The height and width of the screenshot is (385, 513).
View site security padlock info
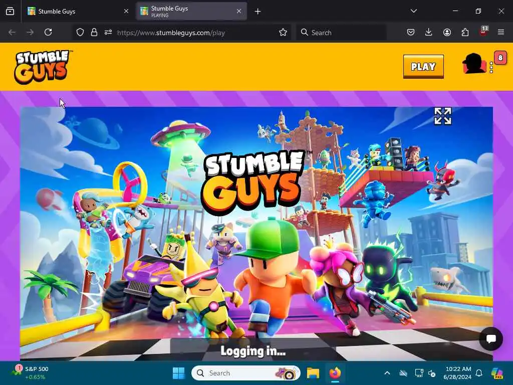[94, 33]
